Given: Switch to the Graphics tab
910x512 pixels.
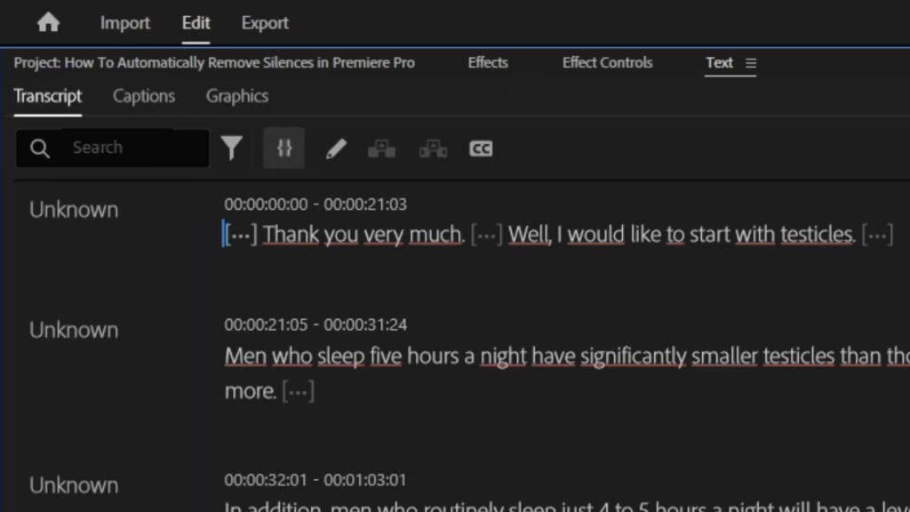Looking at the screenshot, I should click(236, 96).
